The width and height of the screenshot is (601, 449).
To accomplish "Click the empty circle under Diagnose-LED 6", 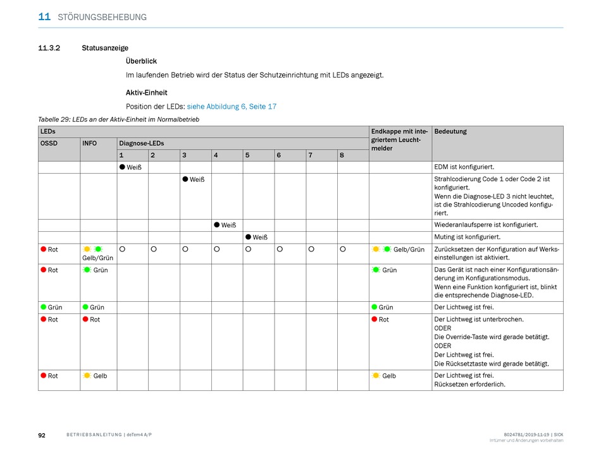I will [x=280, y=249].
